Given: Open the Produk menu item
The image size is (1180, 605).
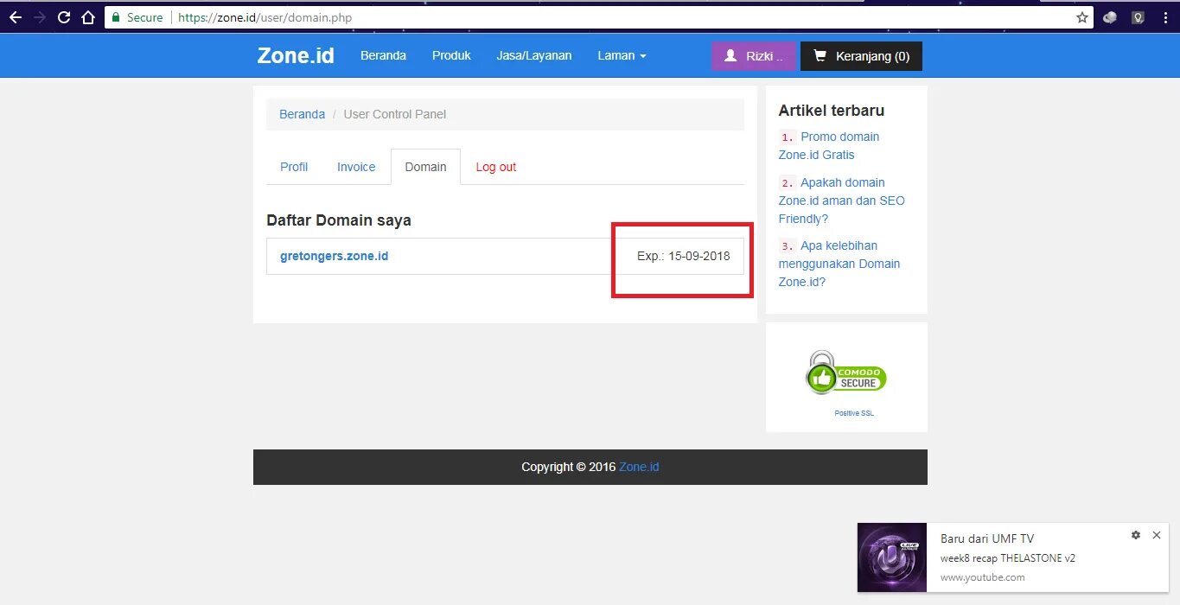Looking at the screenshot, I should tap(451, 55).
